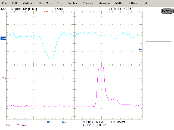The image size is (174, 130).
Task: Open the Utilities menu
Action: 132,3
